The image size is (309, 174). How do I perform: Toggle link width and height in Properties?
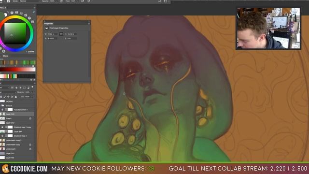click(61, 34)
